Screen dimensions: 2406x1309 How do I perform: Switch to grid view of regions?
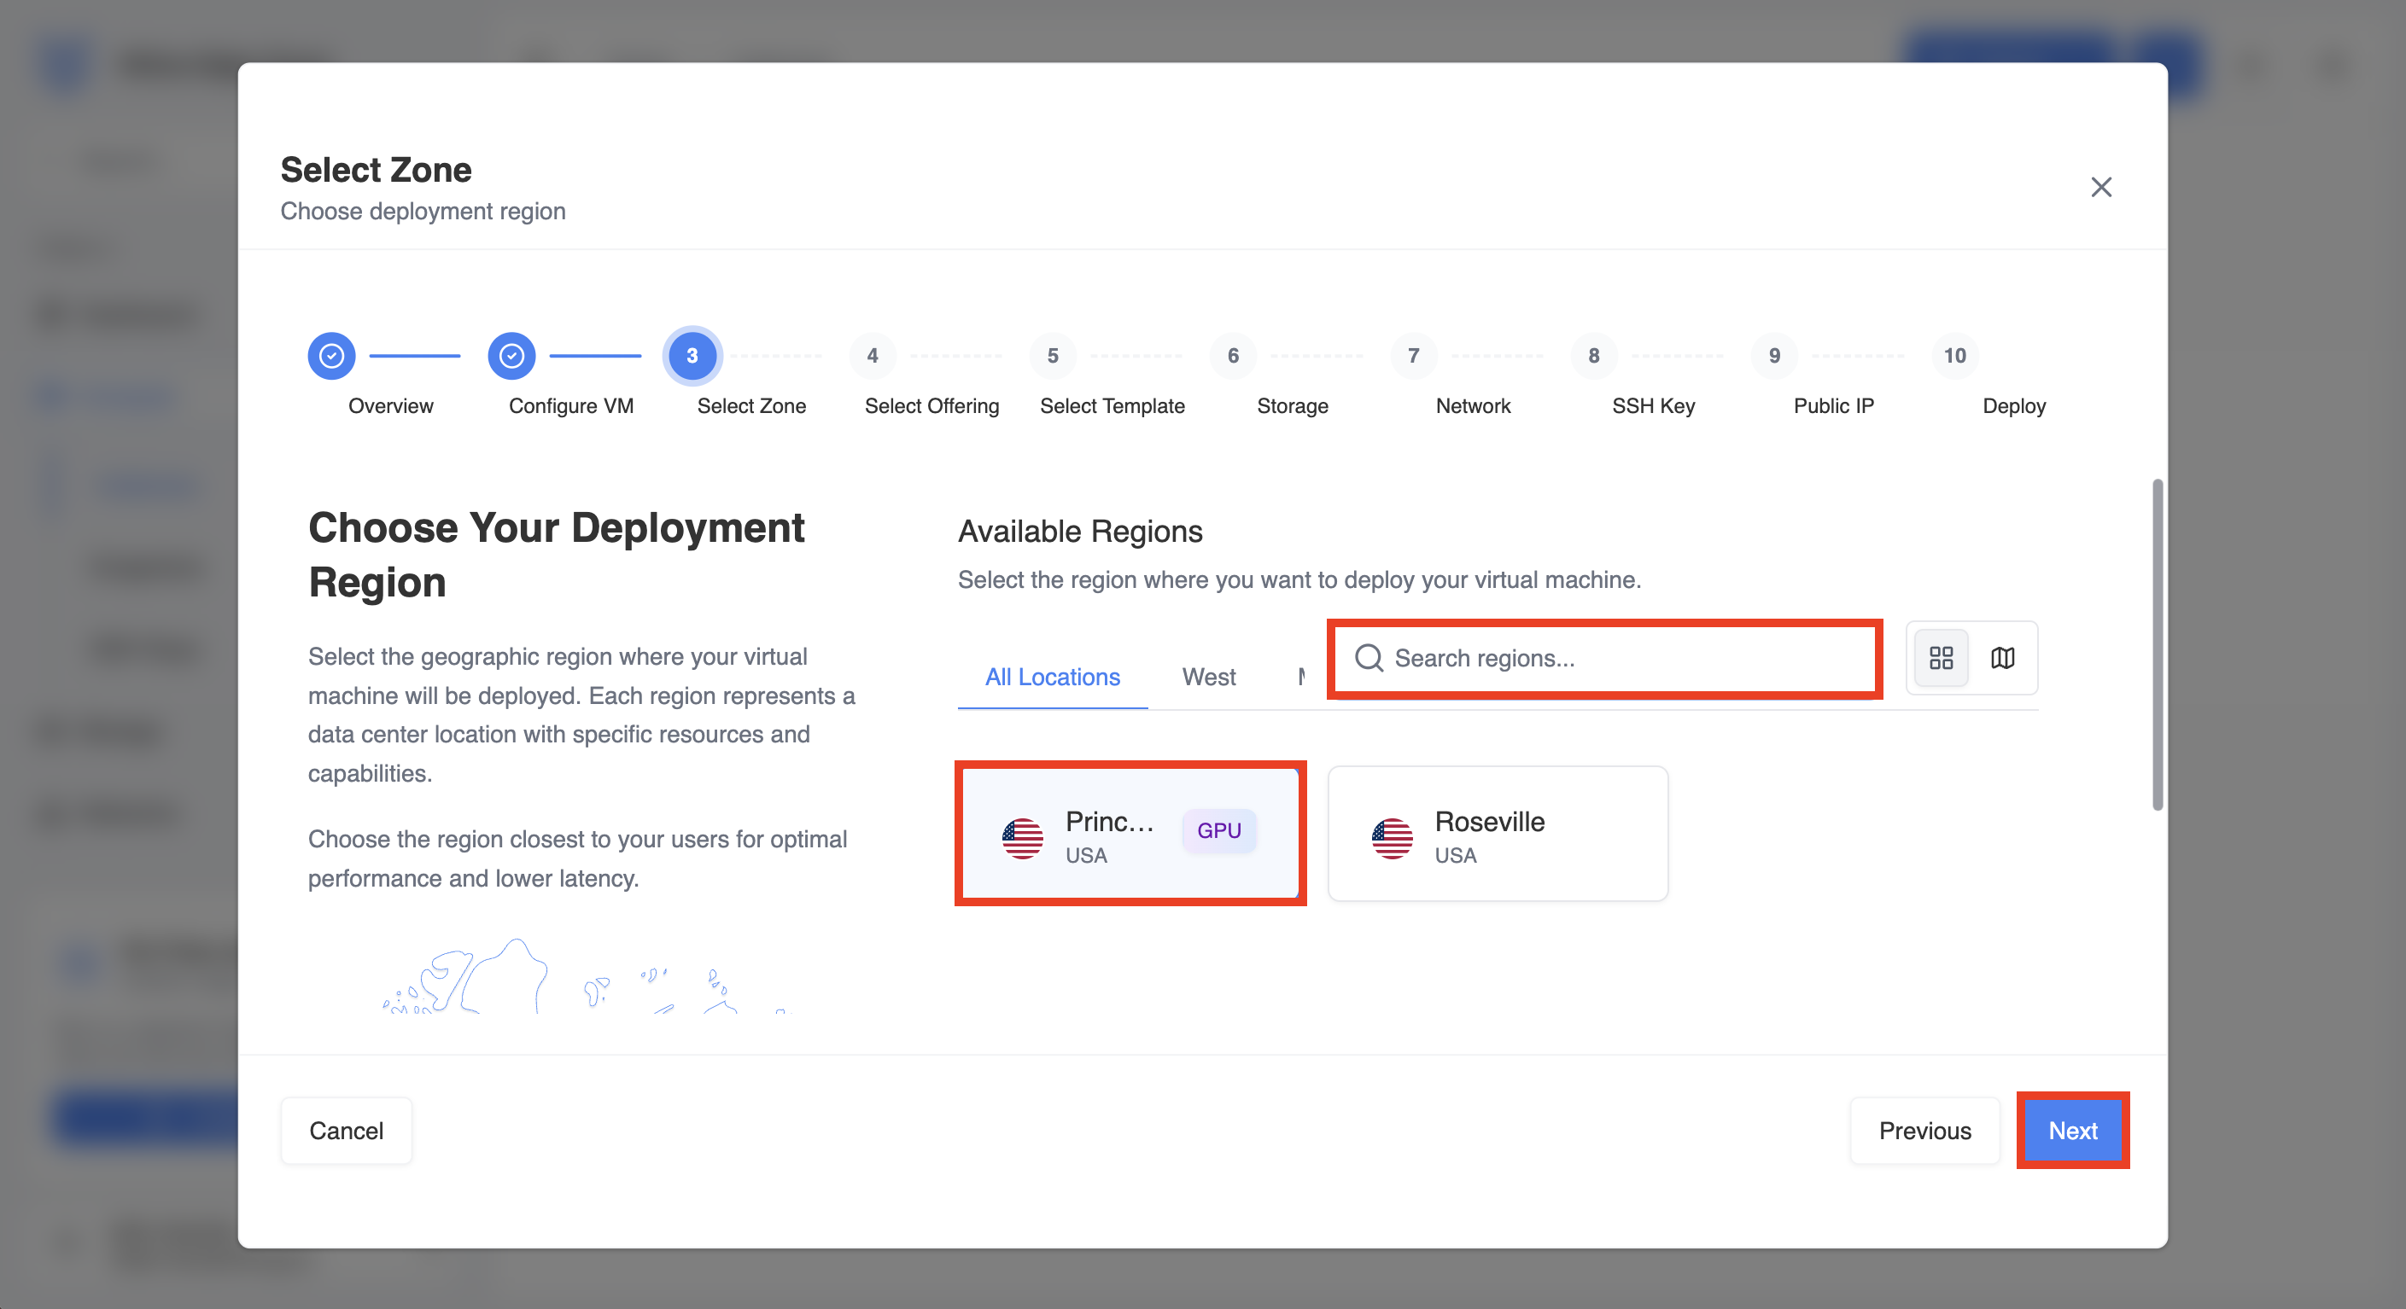[1941, 658]
